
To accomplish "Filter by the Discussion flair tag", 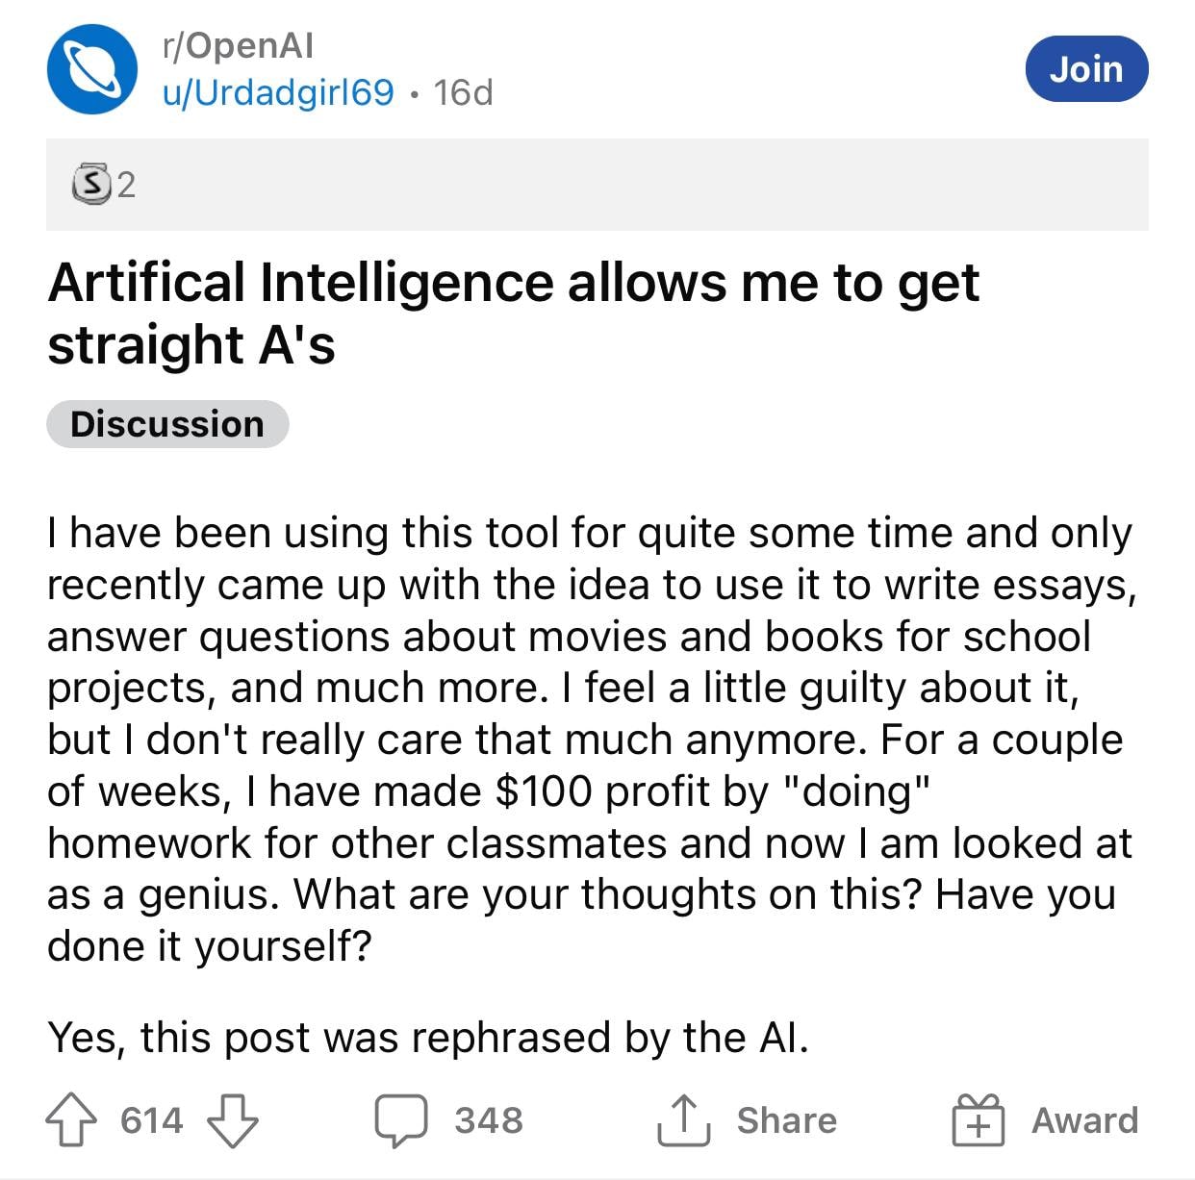I will [167, 424].
